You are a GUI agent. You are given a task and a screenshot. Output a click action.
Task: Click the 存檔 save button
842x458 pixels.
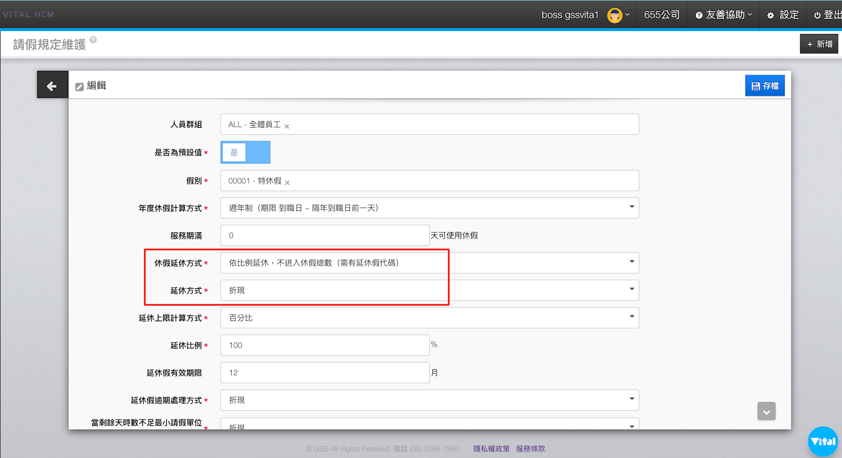[765, 86]
